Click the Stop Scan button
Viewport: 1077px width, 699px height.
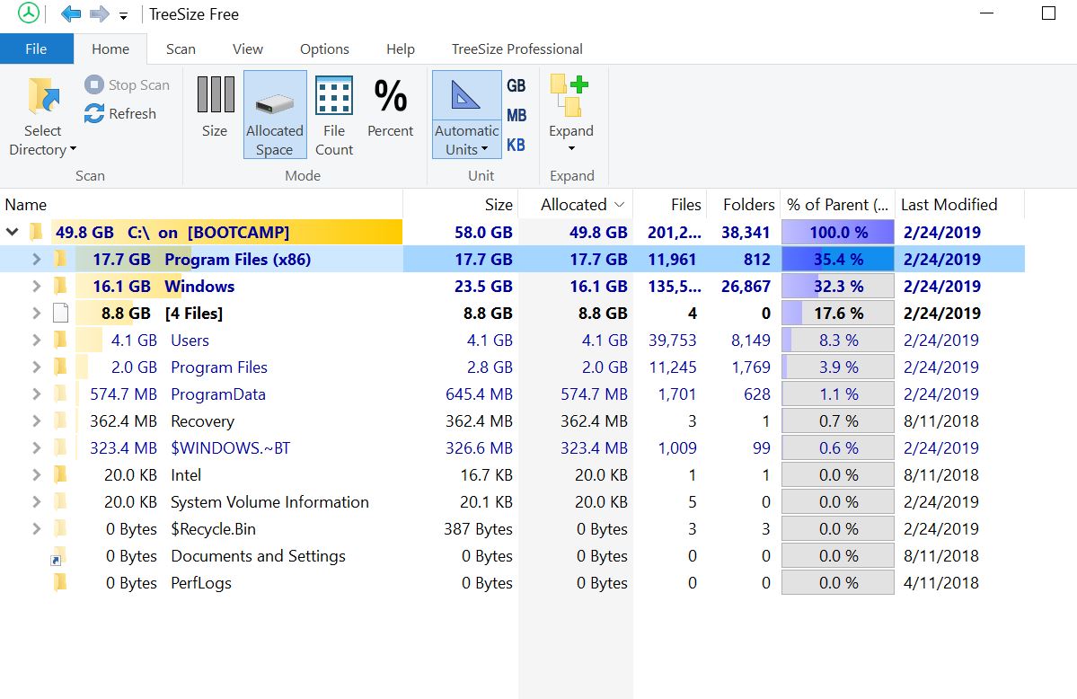(127, 84)
